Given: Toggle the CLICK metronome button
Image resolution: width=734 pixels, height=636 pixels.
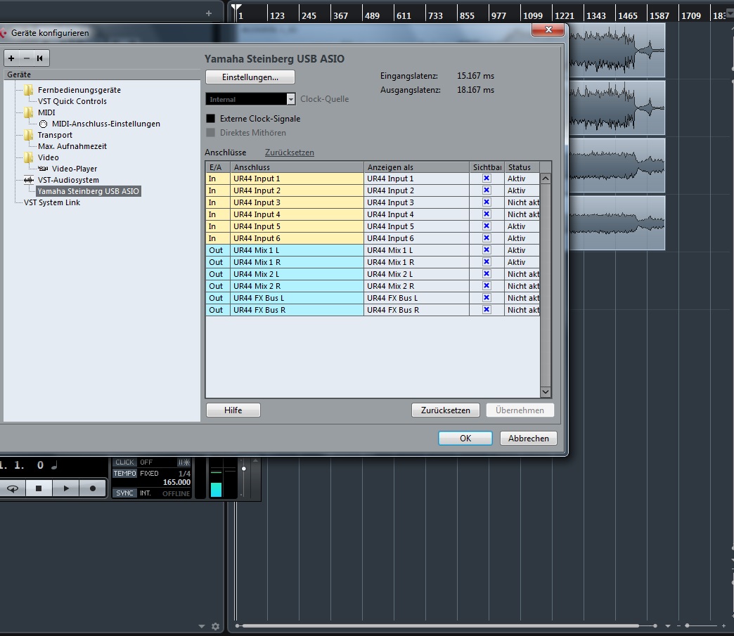Looking at the screenshot, I should point(125,462).
